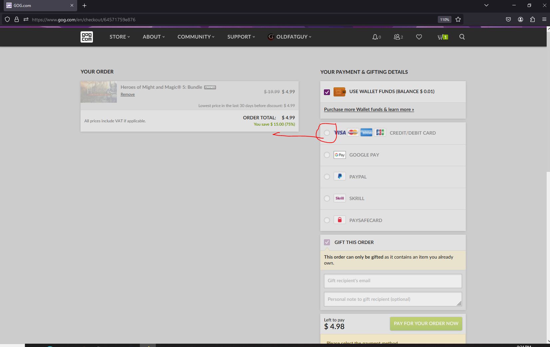Focus the Gift recipient's email field
The width and height of the screenshot is (550, 347).
pyautogui.click(x=393, y=281)
